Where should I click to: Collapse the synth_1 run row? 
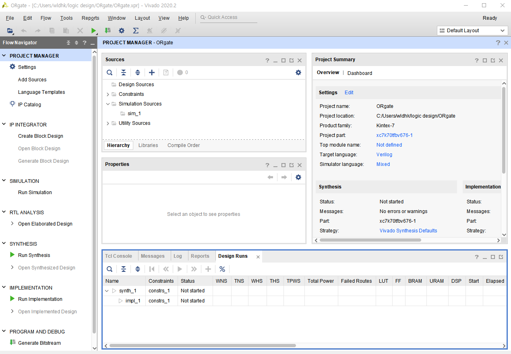click(x=107, y=291)
